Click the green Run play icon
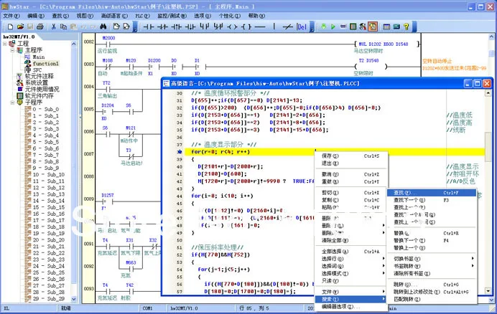 (x=333, y=27)
